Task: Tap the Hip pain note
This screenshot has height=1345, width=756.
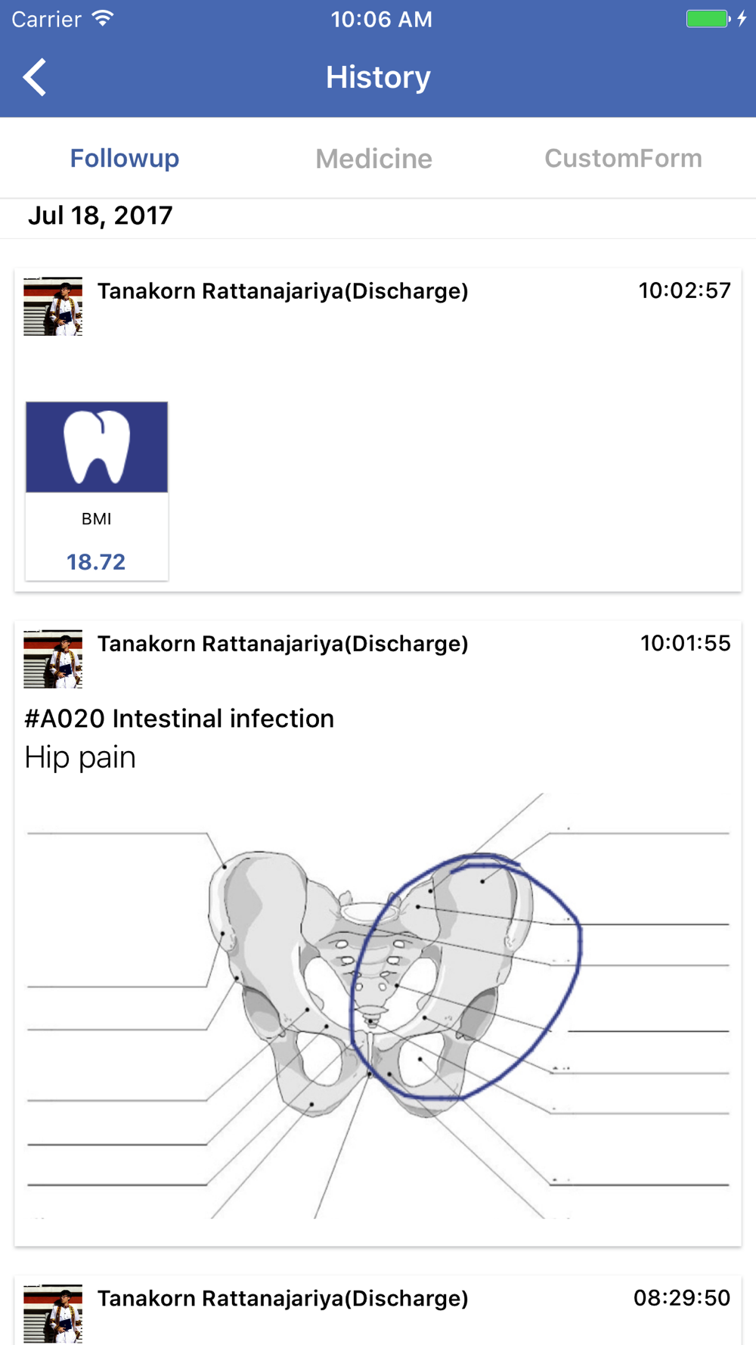Action: coord(80,757)
